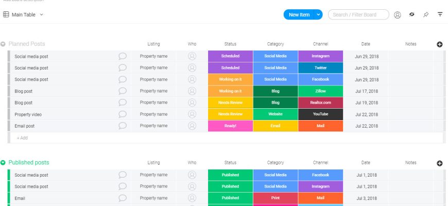Click the + Add row link

(22, 138)
